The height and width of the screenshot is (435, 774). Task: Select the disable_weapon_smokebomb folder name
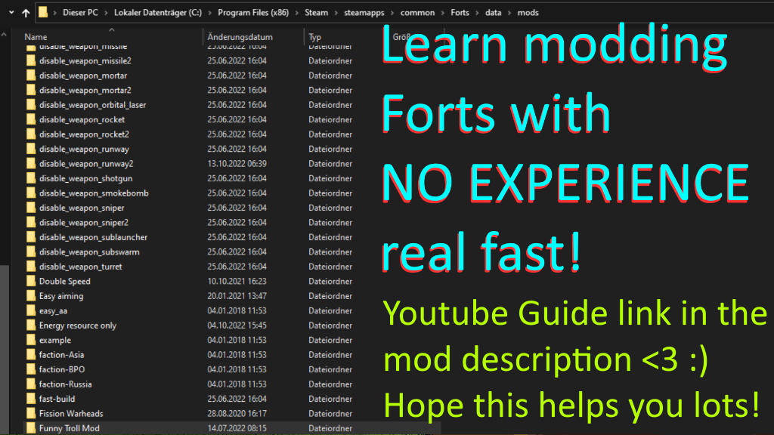pyautogui.click(x=94, y=193)
